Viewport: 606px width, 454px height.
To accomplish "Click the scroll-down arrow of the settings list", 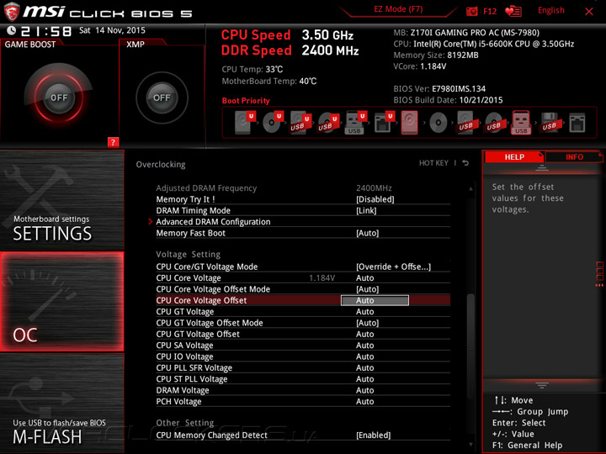I will pos(470,445).
